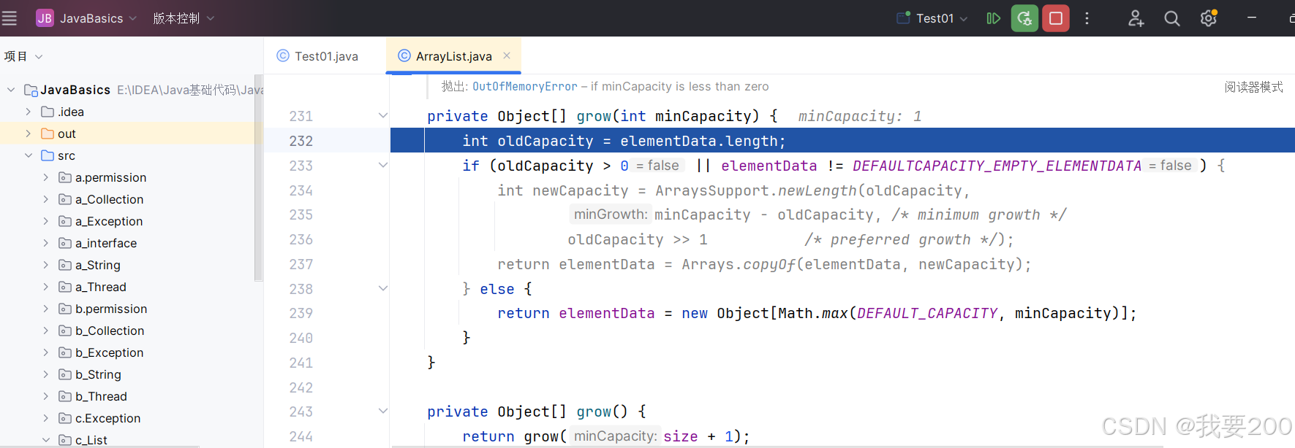Click the minCapacity hint on line 244
The width and height of the screenshot is (1295, 448).
pyautogui.click(x=615, y=436)
